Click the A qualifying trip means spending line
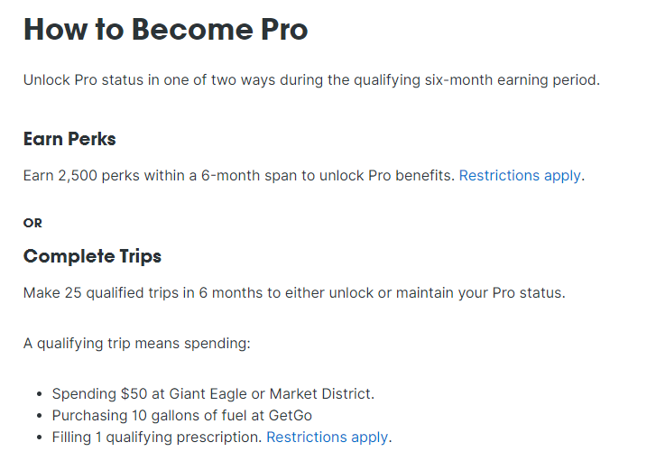Viewport: 656px width, 470px height. 135,344
